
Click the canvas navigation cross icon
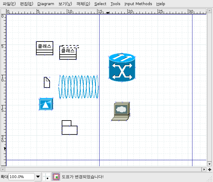pyautogui.click(x=209, y=170)
